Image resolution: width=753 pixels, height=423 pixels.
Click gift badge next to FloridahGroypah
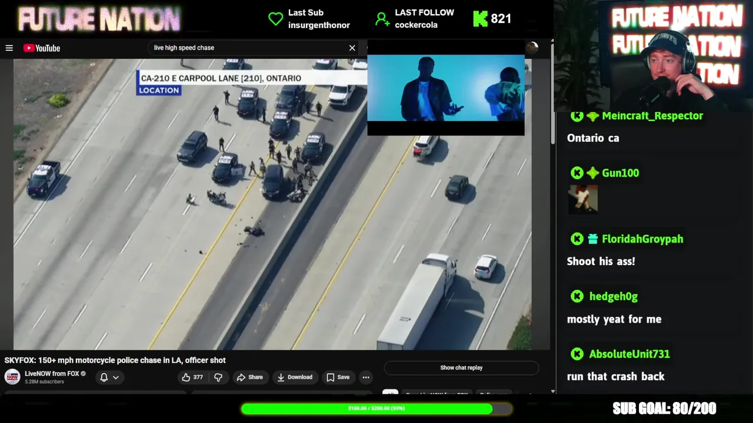click(x=592, y=239)
